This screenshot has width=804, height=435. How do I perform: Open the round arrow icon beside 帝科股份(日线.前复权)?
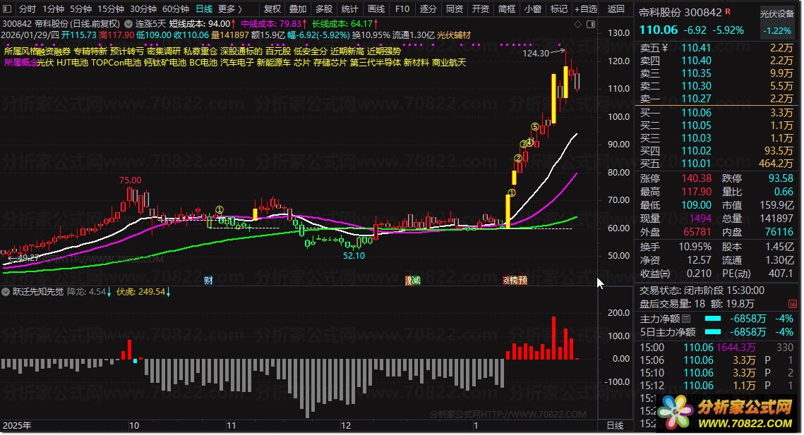[127, 24]
